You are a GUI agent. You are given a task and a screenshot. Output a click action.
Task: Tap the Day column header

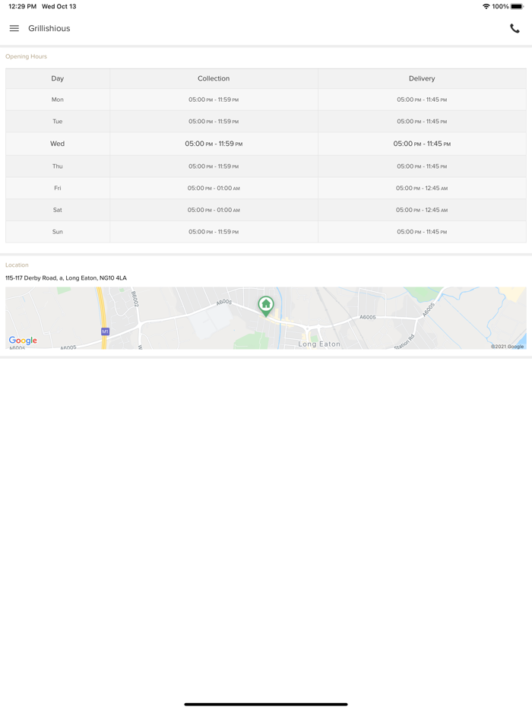58,78
